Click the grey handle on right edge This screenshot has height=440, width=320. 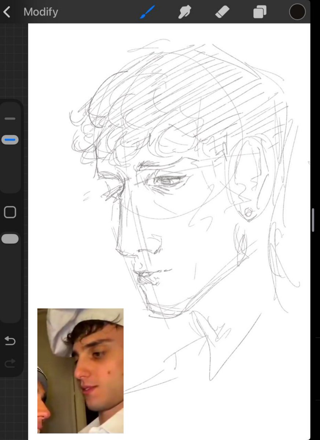(313, 220)
